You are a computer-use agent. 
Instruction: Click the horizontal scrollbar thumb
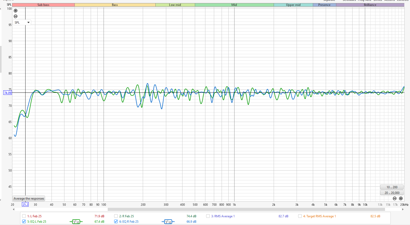click(246, 209)
